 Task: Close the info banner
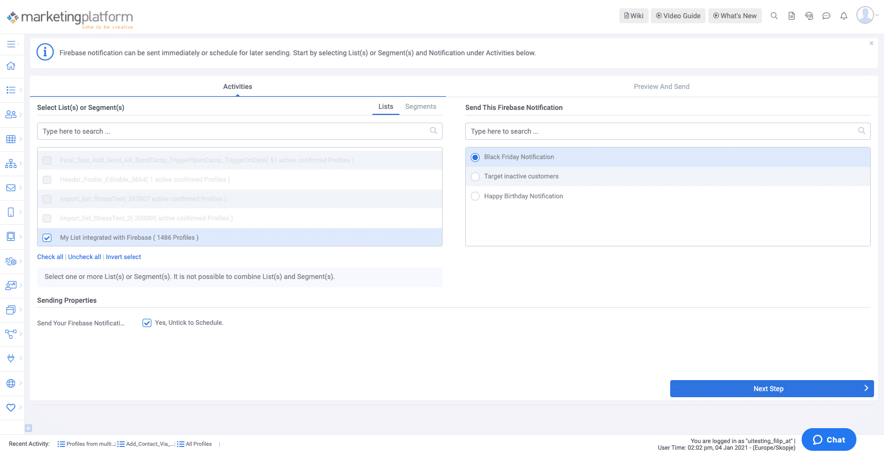click(871, 43)
